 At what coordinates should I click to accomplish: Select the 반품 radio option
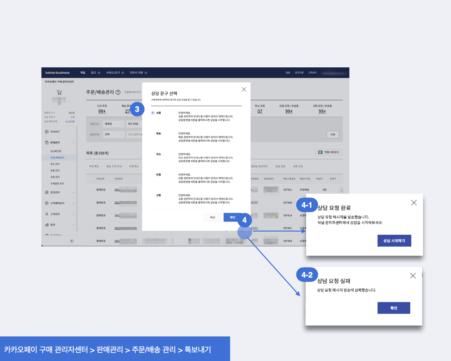(x=153, y=175)
